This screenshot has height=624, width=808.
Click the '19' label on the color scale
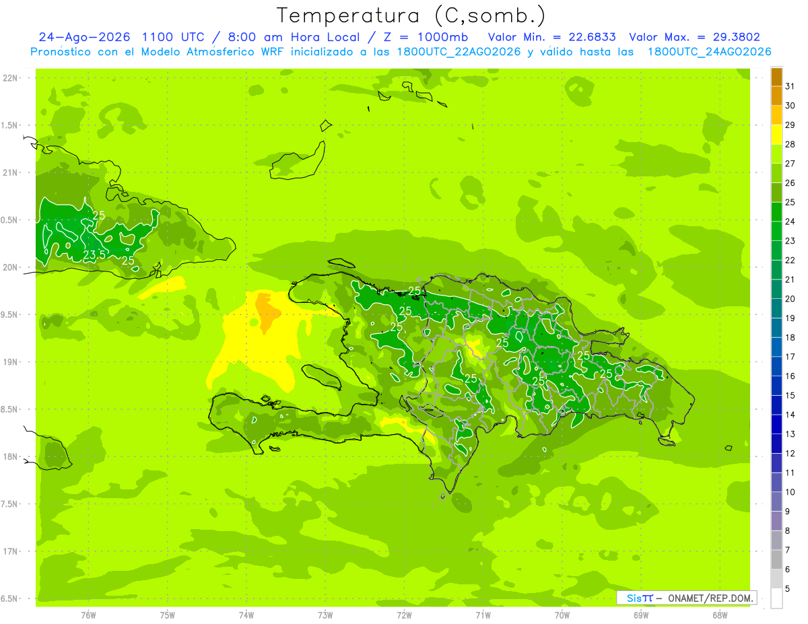click(x=790, y=318)
